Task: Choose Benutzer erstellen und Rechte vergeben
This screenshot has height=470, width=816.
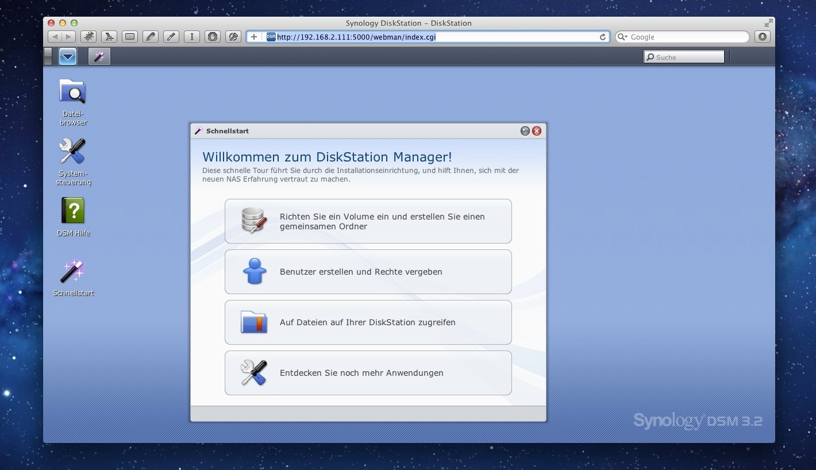Action: pos(368,272)
